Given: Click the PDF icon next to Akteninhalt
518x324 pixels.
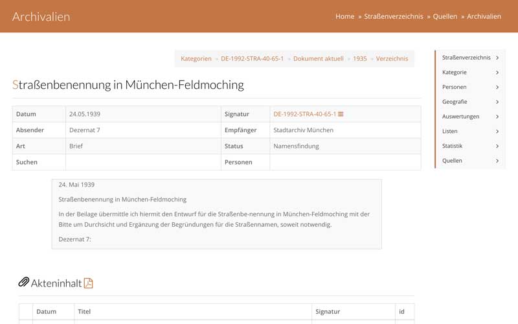Looking at the screenshot, I should 89,283.
